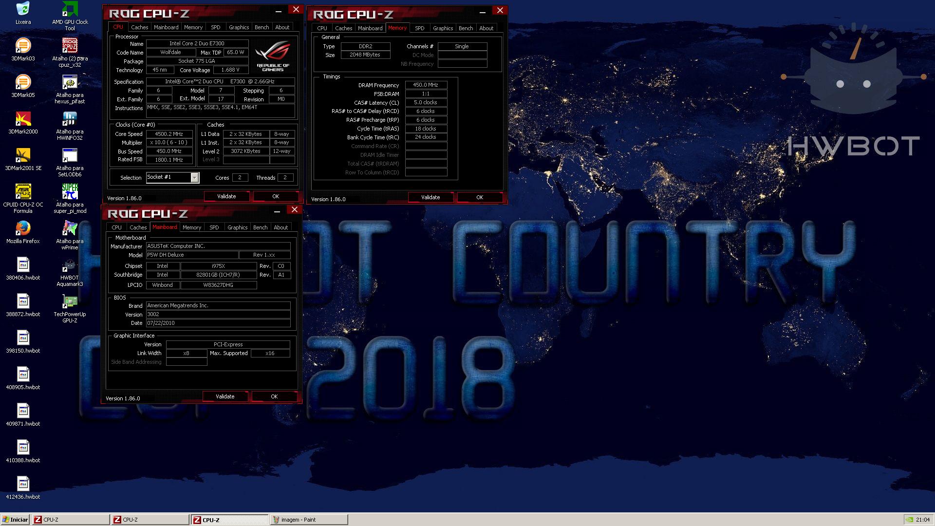The image size is (935, 526).
Task: Click Validate in the CPU window
Action: (226, 196)
